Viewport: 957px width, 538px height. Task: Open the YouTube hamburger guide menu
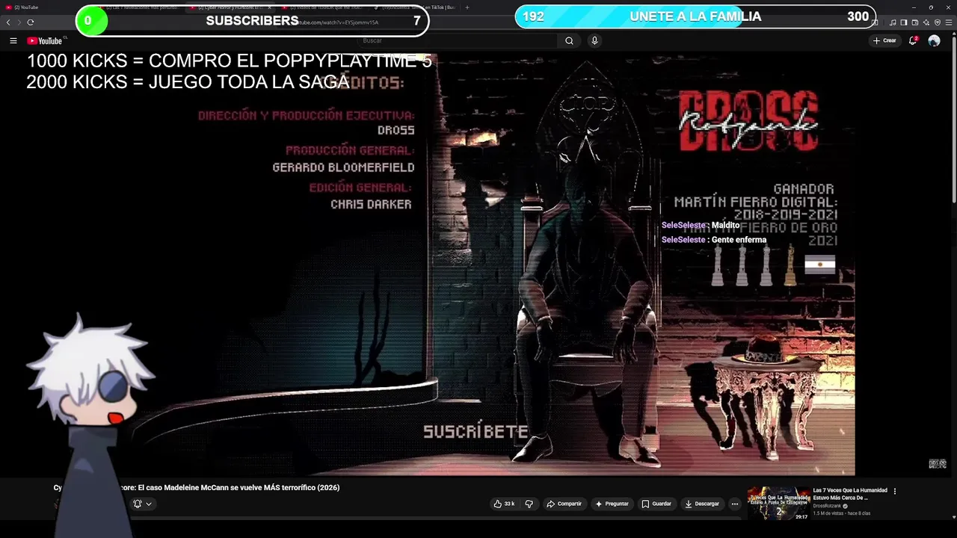[13, 40]
